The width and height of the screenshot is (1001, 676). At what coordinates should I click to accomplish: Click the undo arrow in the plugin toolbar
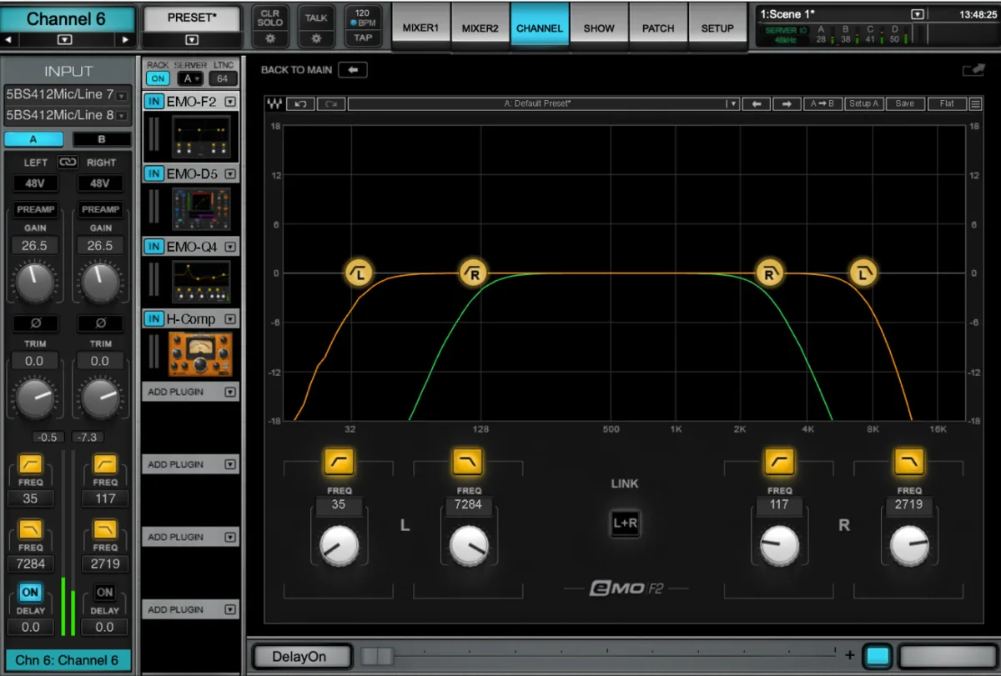(x=299, y=104)
